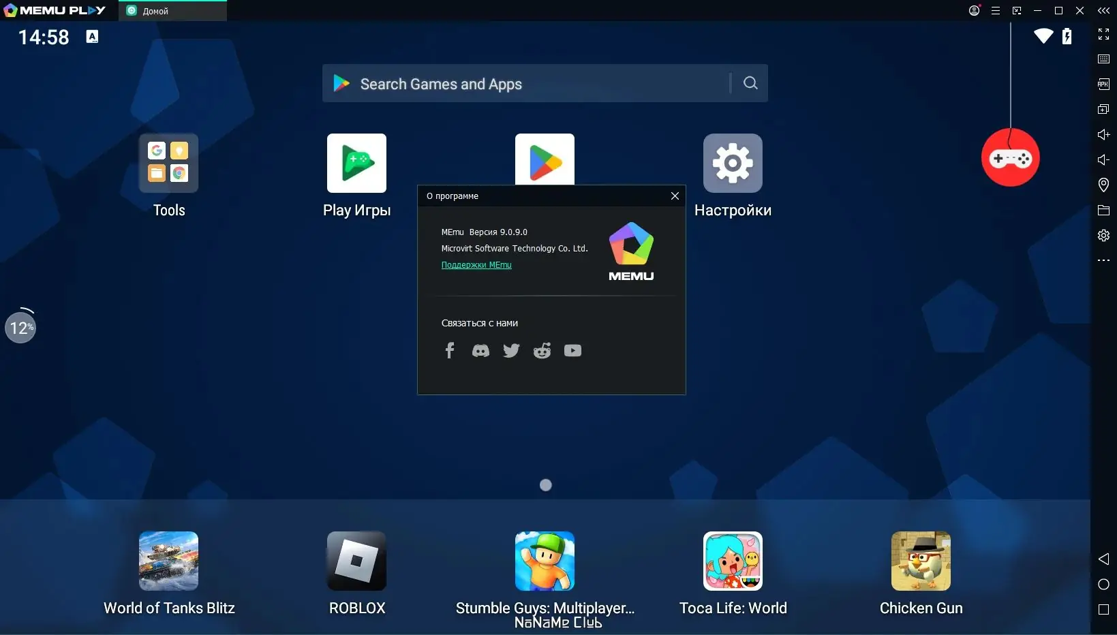Open MEmu settings gear in sidebar
Screen dimensions: 1117x635
point(1103,235)
